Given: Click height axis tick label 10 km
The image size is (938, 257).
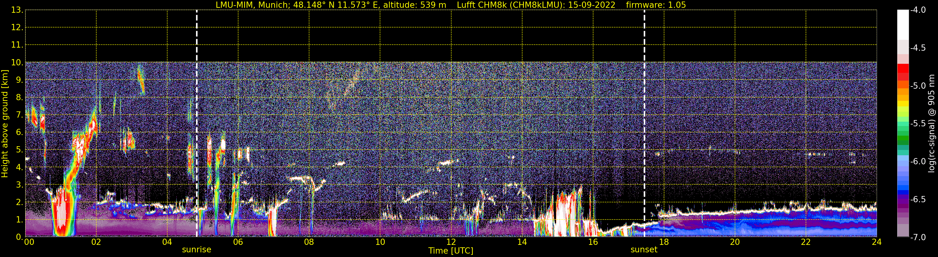Looking at the screenshot, I should coord(17,62).
